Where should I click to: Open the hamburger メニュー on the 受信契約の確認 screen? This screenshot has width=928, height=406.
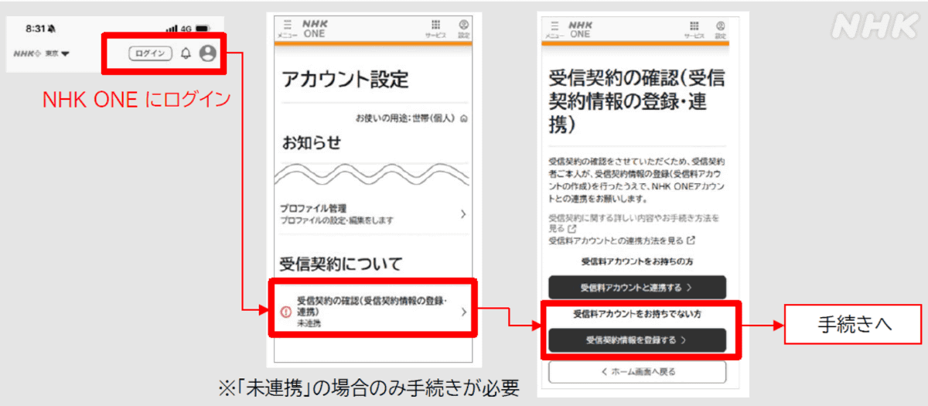554,29
